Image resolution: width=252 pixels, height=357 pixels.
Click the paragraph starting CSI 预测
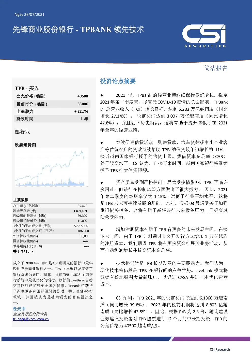pyautogui.click(x=164, y=312)
